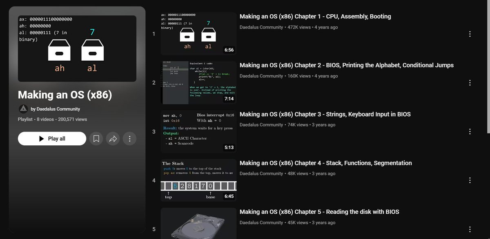The image size is (490, 239).
Task: Open Chapter 4 - Stack, Functions, Segmentation title
Action: point(326,163)
